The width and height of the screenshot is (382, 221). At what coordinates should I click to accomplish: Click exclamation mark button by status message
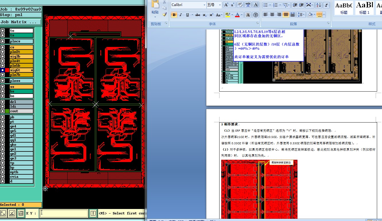click(93, 213)
